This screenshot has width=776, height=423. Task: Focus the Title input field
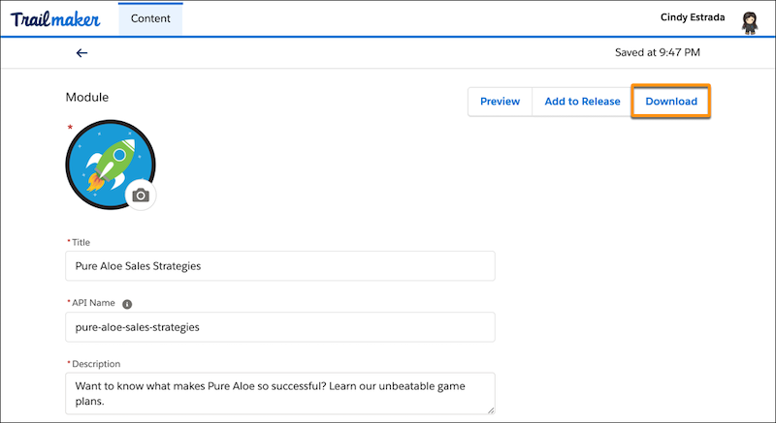[280, 266]
